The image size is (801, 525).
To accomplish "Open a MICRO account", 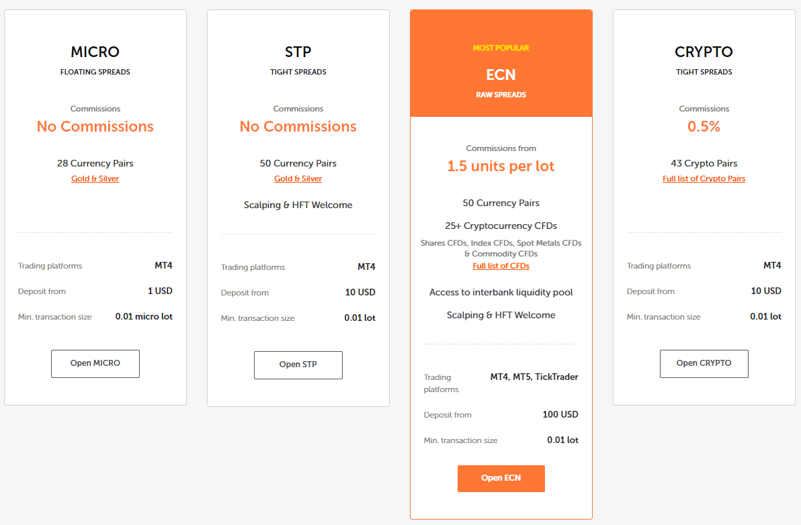I will coord(95,363).
